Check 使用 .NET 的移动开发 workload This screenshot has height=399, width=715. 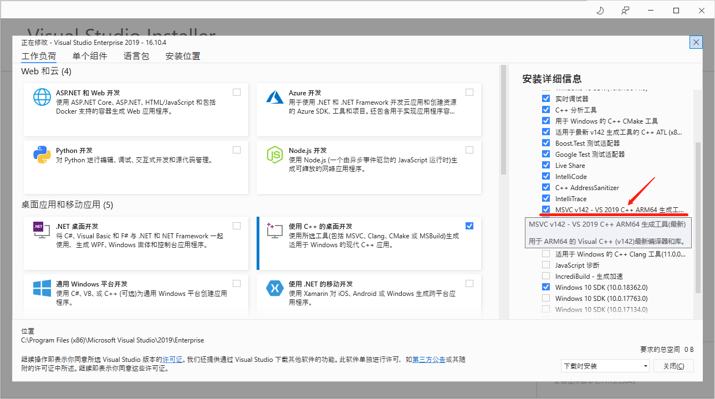pyautogui.click(x=469, y=283)
